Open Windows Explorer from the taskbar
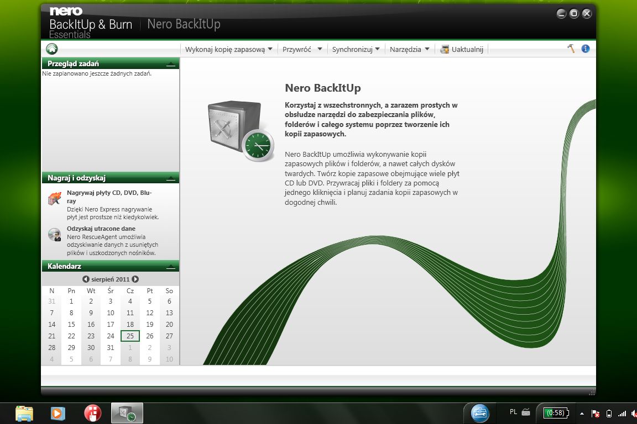 click(x=24, y=414)
